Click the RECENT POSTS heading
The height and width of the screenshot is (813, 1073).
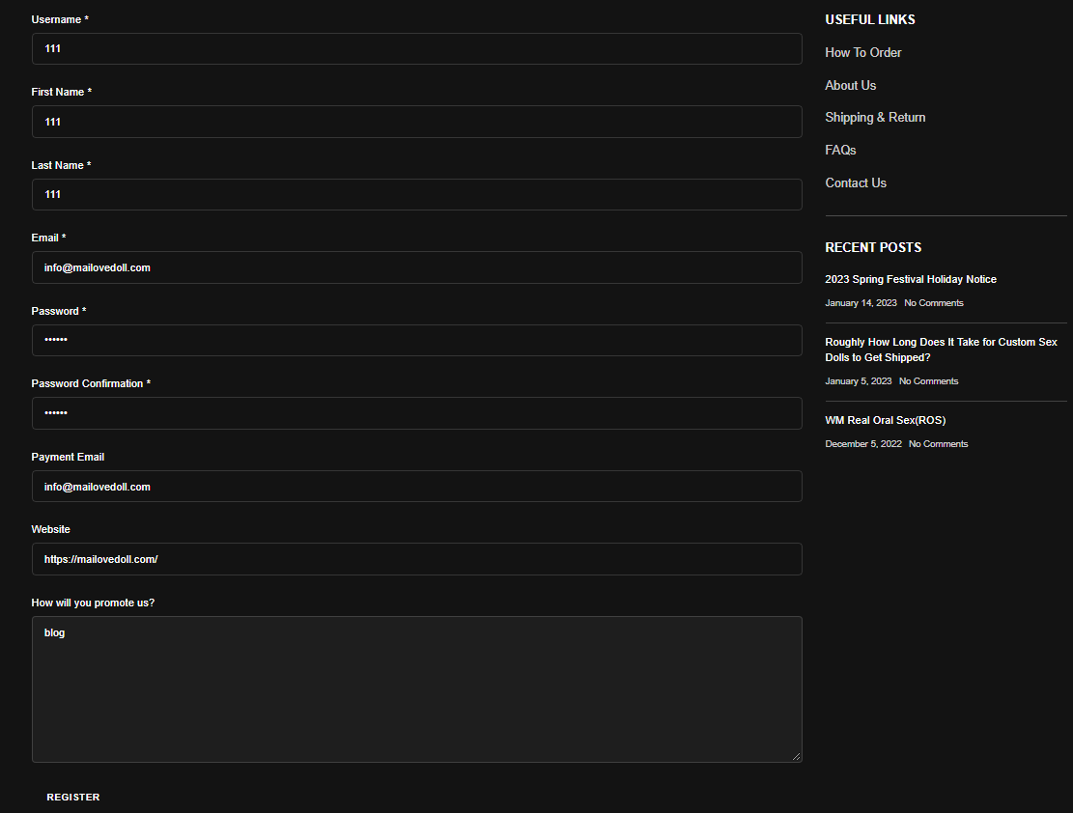click(x=873, y=248)
